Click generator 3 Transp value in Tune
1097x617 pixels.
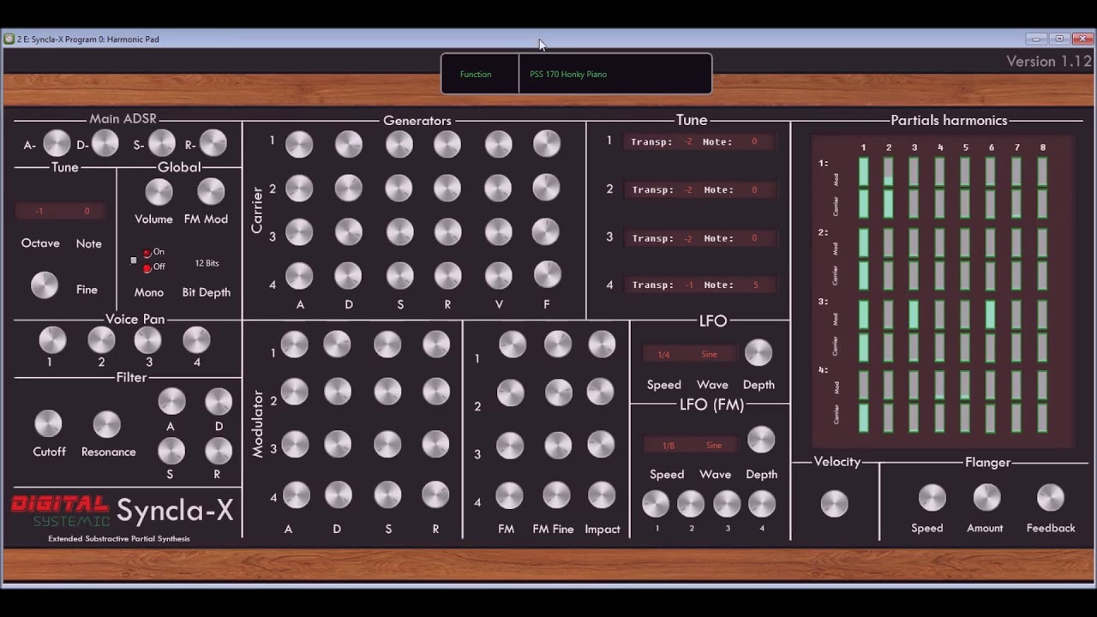coord(688,239)
